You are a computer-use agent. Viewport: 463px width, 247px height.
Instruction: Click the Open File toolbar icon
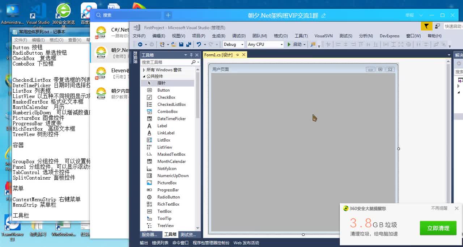click(174, 45)
